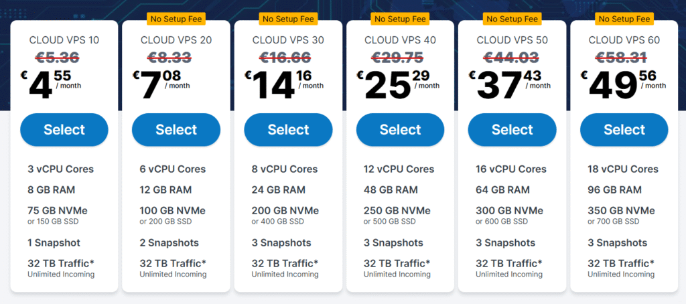Select the Cloud VPS 30 plan
This screenshot has height=304, width=686.
(288, 130)
